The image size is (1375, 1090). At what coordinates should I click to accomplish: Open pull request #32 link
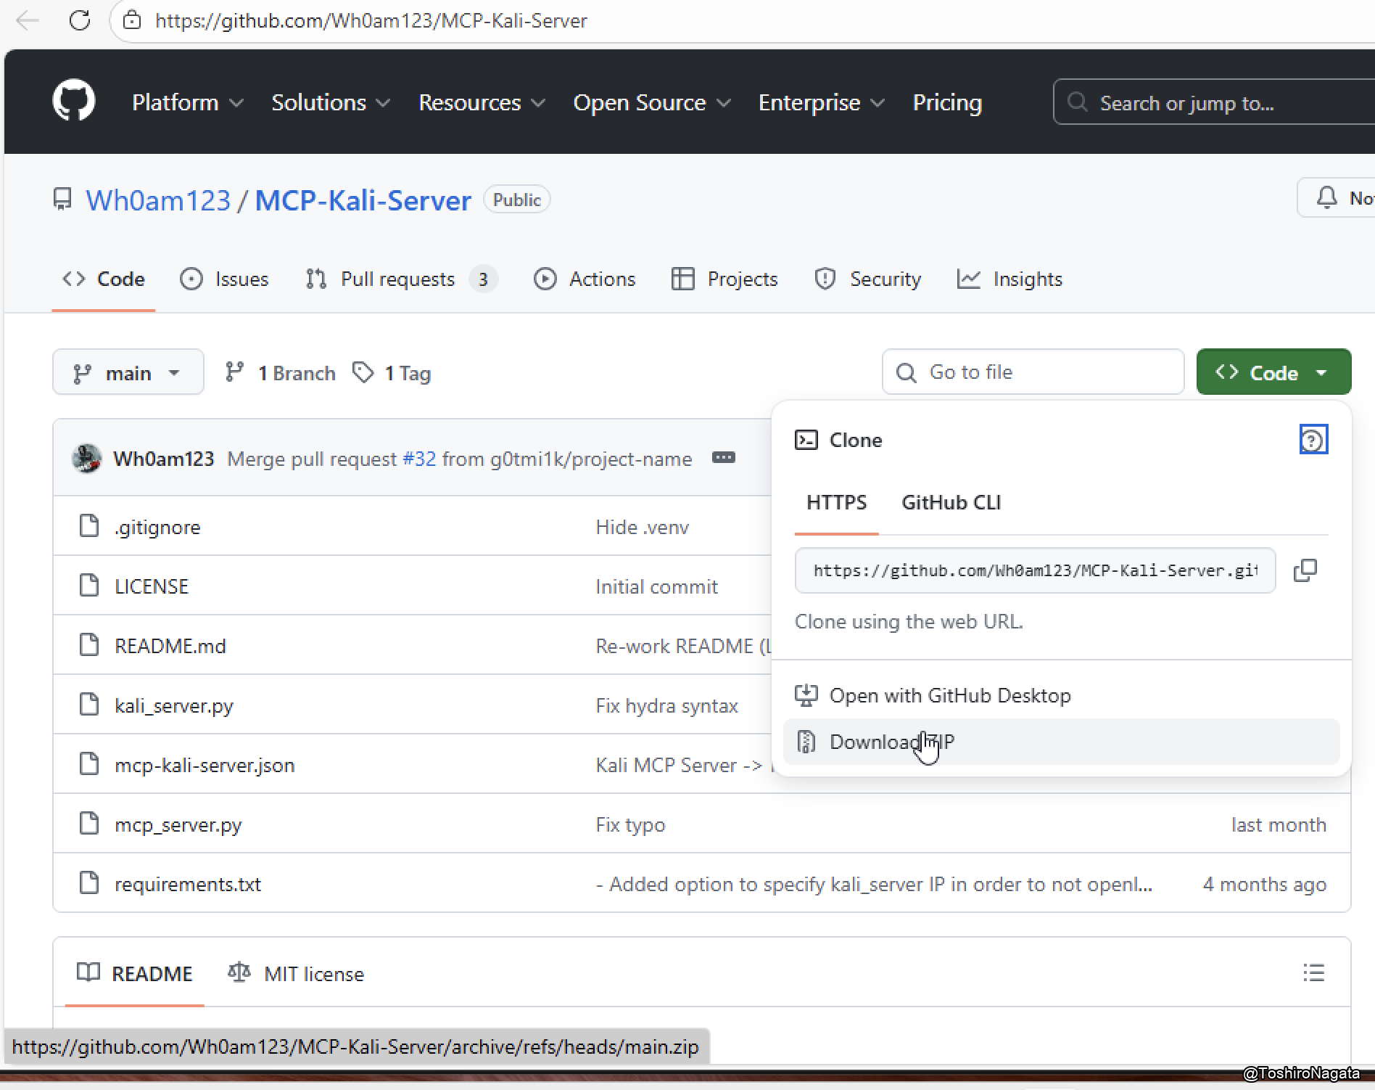tap(419, 459)
